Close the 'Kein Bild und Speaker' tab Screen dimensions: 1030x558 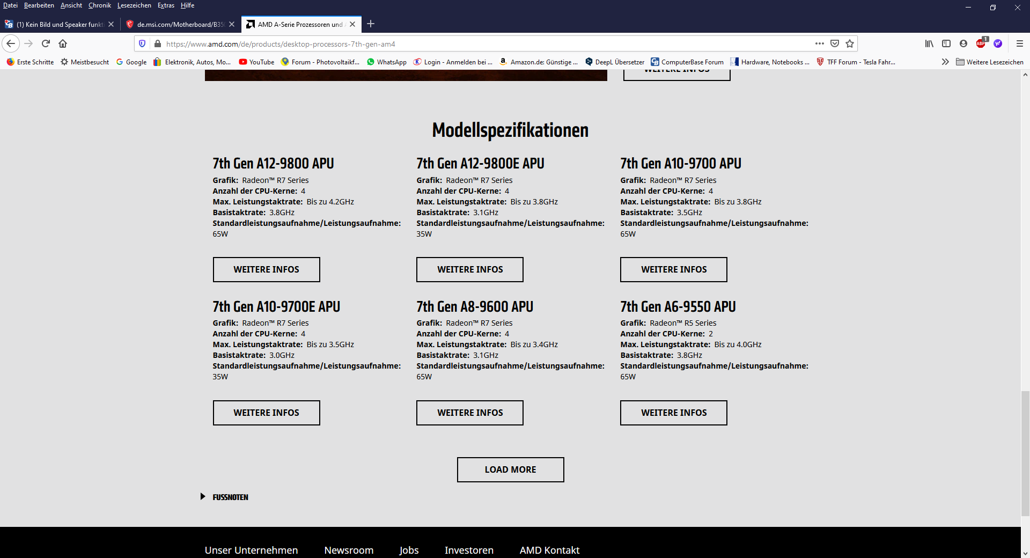coord(111,24)
